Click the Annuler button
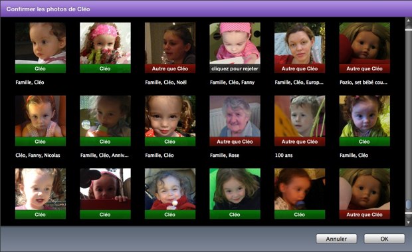412x252 pixels. pos(336,239)
